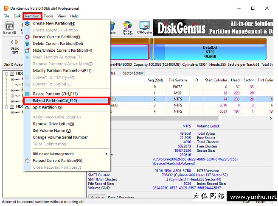Click the Delete Current Partition trash icon
Viewport: 278px width, 206px height.
[27, 44]
